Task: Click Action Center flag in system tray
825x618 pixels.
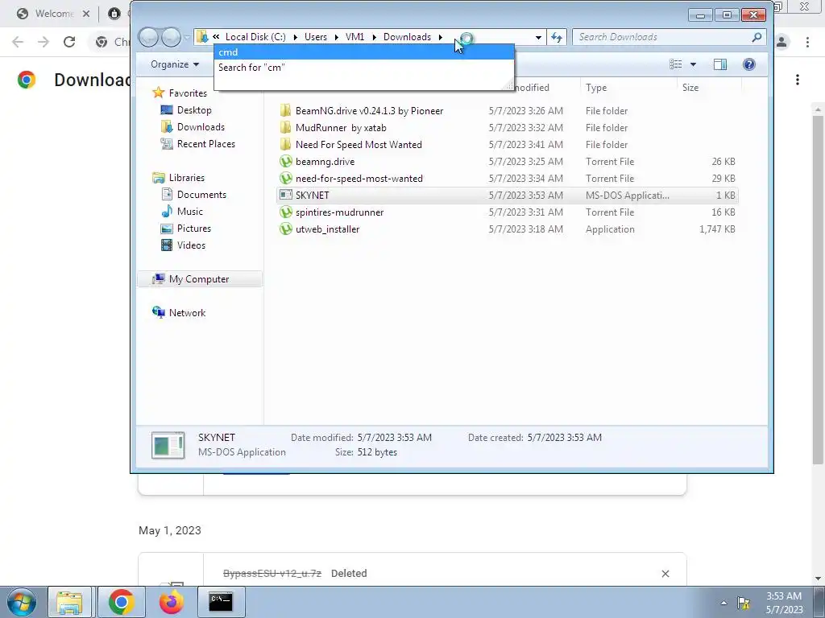Action: click(x=744, y=603)
